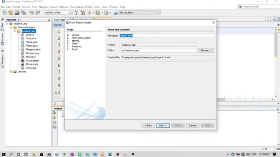Click the Save All toolbar icon
280x157 pixels.
23,13
